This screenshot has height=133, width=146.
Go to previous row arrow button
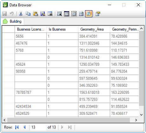click(x=24, y=127)
